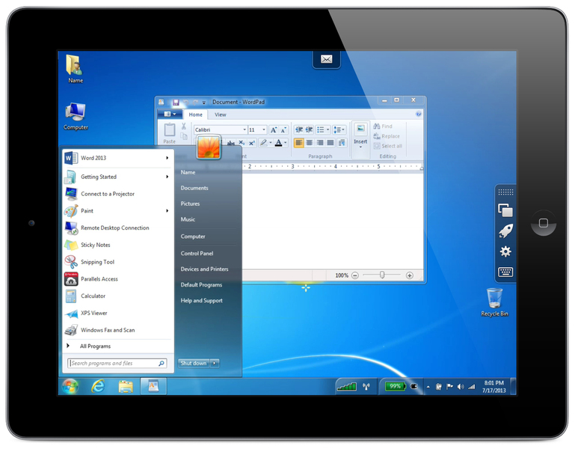The height and width of the screenshot is (449, 575).
Task: Open Help and Support from Start menu
Action: 201,300
